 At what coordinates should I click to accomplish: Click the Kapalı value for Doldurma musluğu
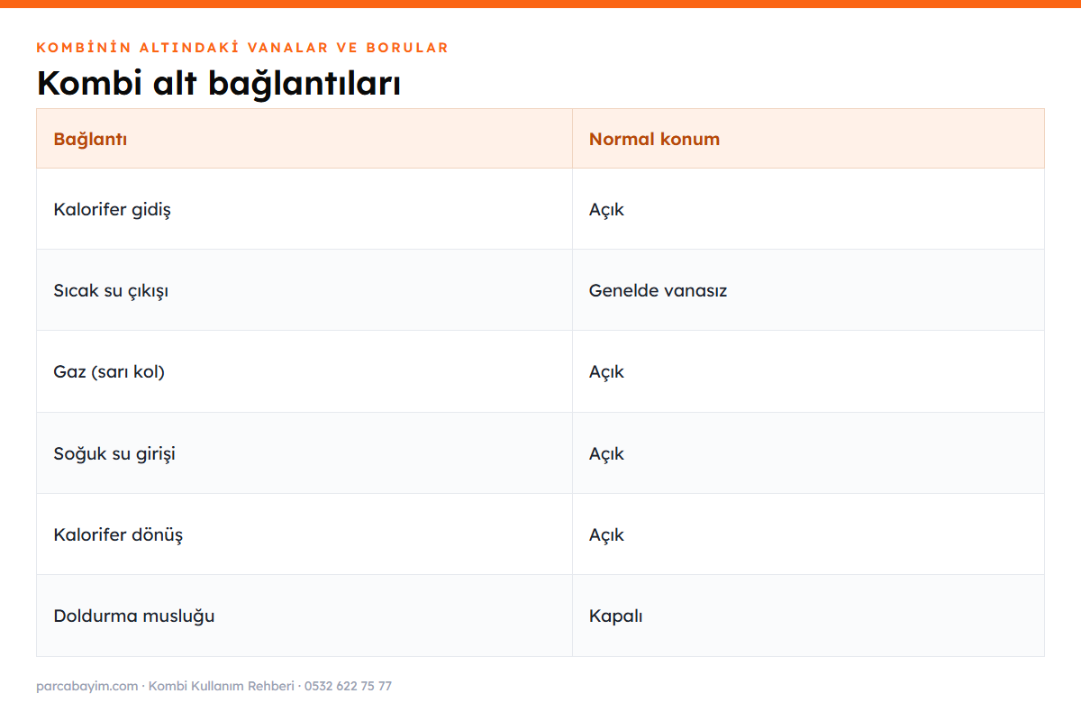pos(615,616)
